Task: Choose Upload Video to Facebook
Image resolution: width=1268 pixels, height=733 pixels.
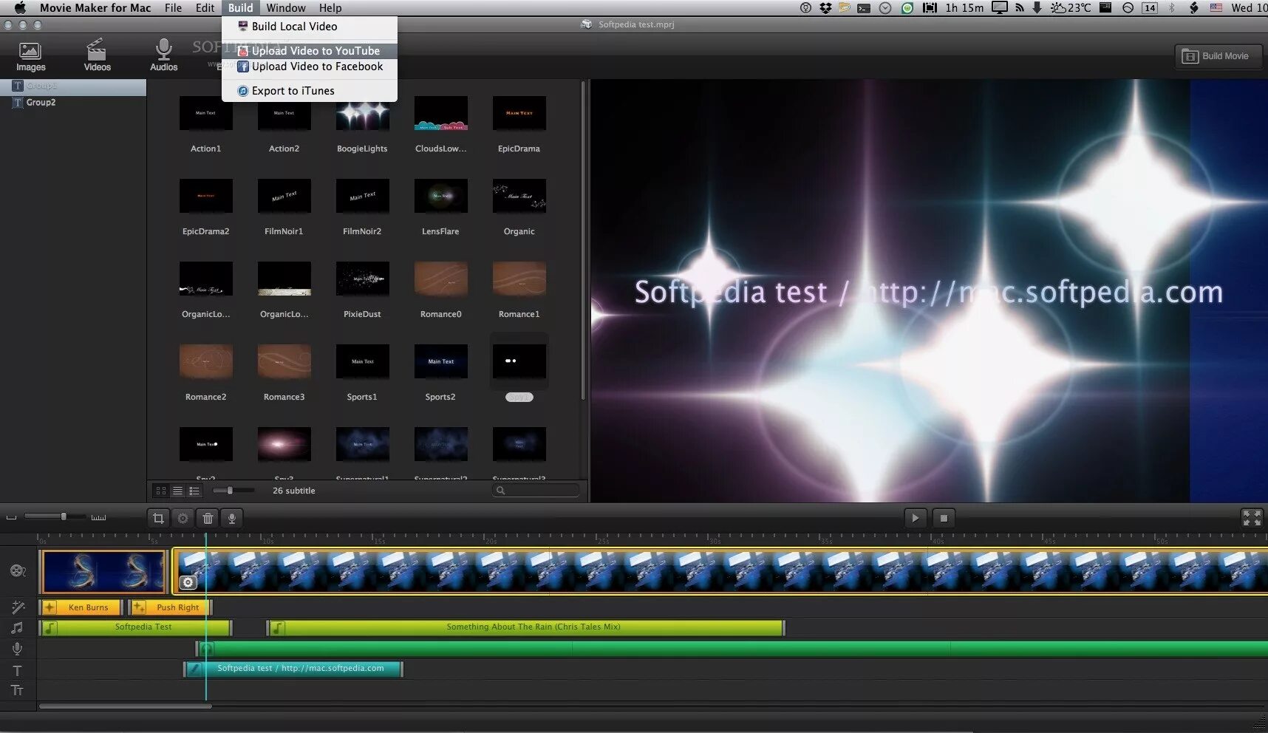Action: pyautogui.click(x=310, y=67)
